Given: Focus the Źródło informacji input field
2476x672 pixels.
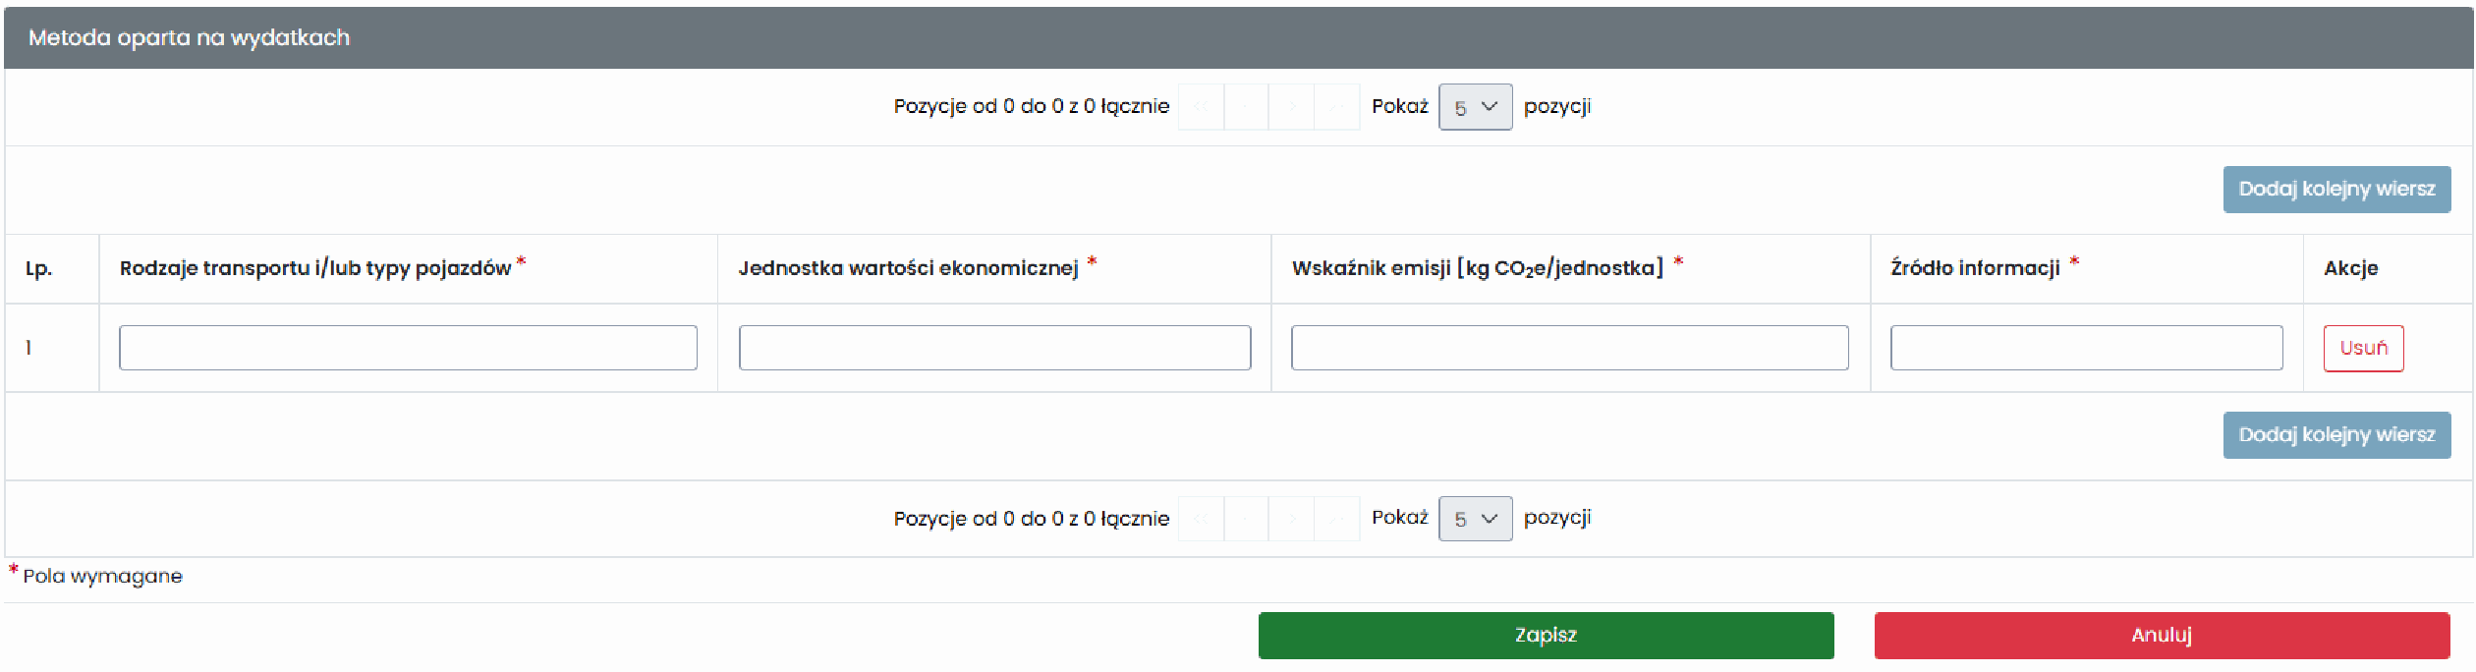Looking at the screenshot, I should (2086, 348).
